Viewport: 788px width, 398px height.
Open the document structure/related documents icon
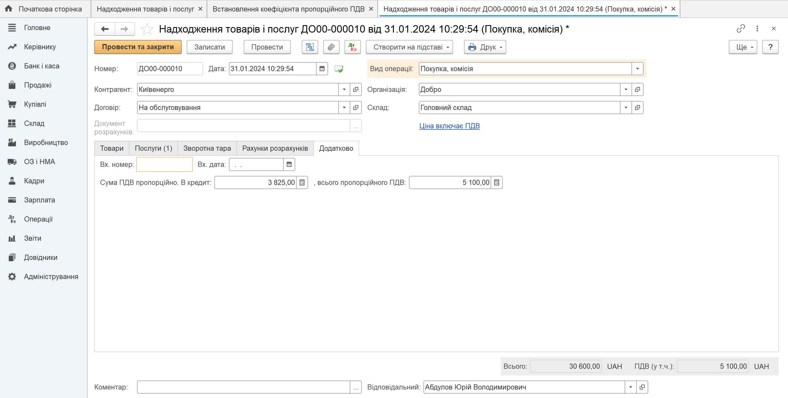tap(309, 47)
